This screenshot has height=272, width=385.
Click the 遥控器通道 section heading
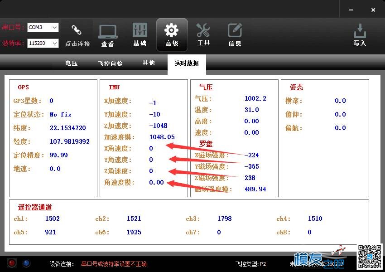35,207
